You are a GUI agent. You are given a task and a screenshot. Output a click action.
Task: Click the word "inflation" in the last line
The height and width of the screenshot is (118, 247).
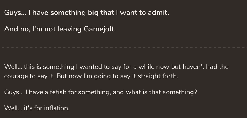coord(56,108)
